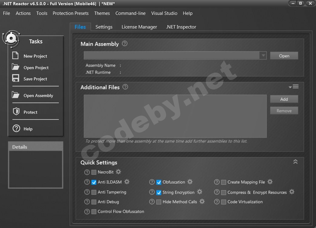Open Anti ILDASM settings gear
This screenshot has width=316, height=228.
pos(127,182)
